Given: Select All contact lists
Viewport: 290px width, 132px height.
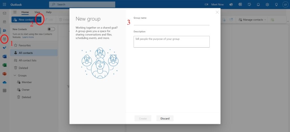Looking at the screenshot, I should tap(34, 60).
